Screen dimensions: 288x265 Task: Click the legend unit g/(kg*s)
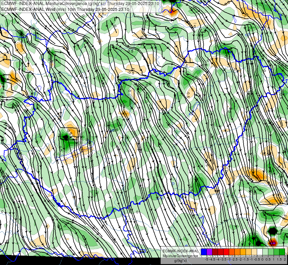click(x=180, y=261)
